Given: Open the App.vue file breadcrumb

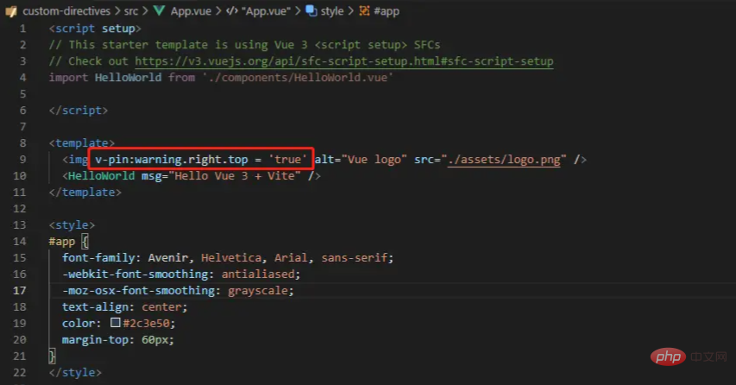Looking at the screenshot, I should [191, 11].
